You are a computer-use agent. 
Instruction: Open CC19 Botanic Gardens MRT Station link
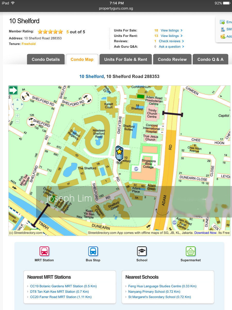coord(63,286)
